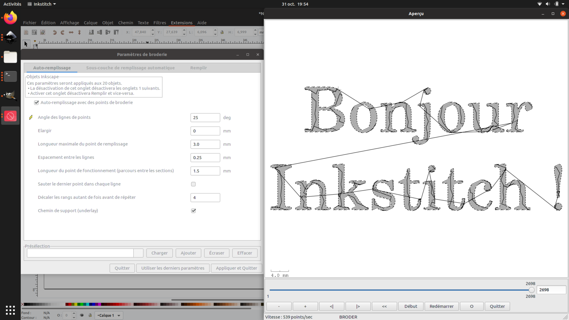Open the Calque 1 layer dropdown
Image resolution: width=569 pixels, height=320 pixels.
tap(109, 315)
